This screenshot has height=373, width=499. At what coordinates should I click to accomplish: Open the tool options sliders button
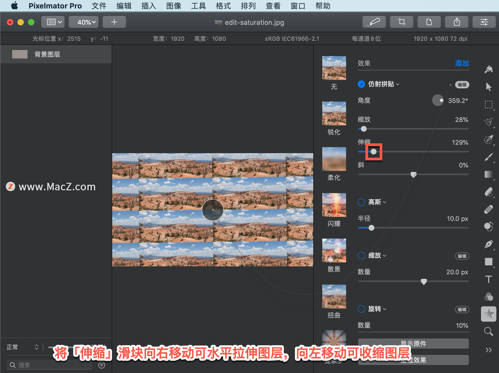pos(484,22)
